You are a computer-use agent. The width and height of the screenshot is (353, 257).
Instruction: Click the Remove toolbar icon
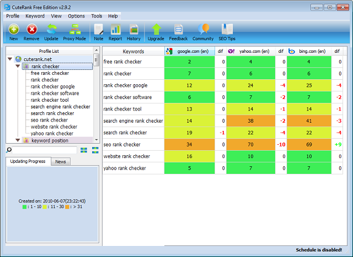click(32, 29)
